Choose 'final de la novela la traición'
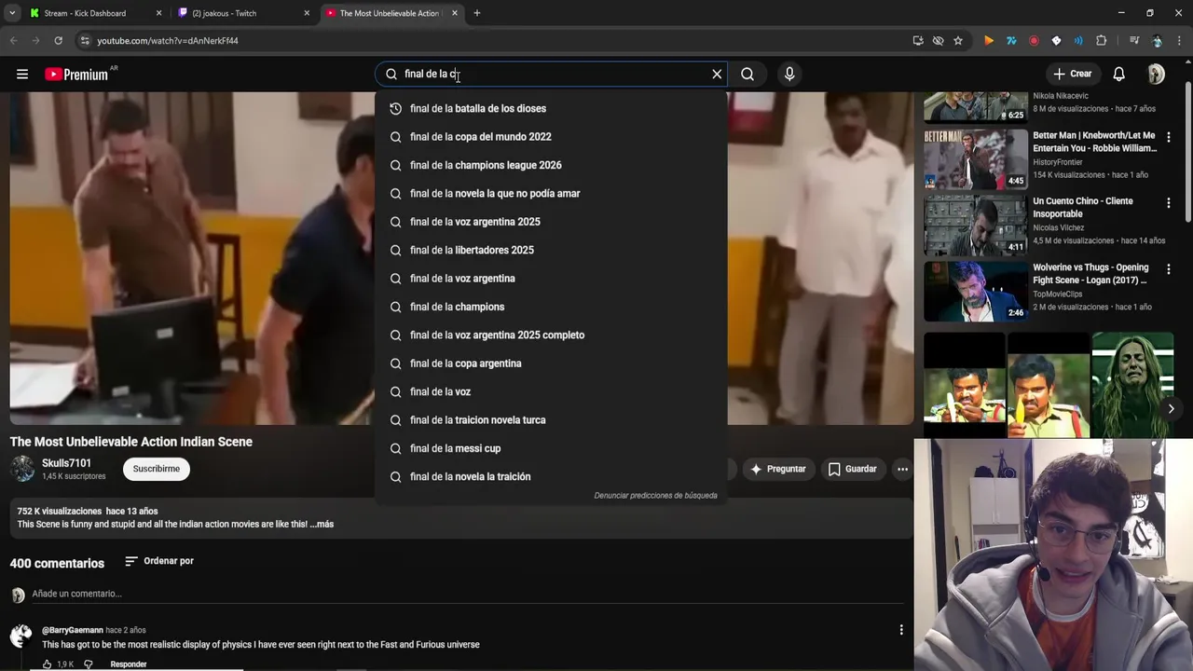This screenshot has height=671, width=1193. coord(551,477)
